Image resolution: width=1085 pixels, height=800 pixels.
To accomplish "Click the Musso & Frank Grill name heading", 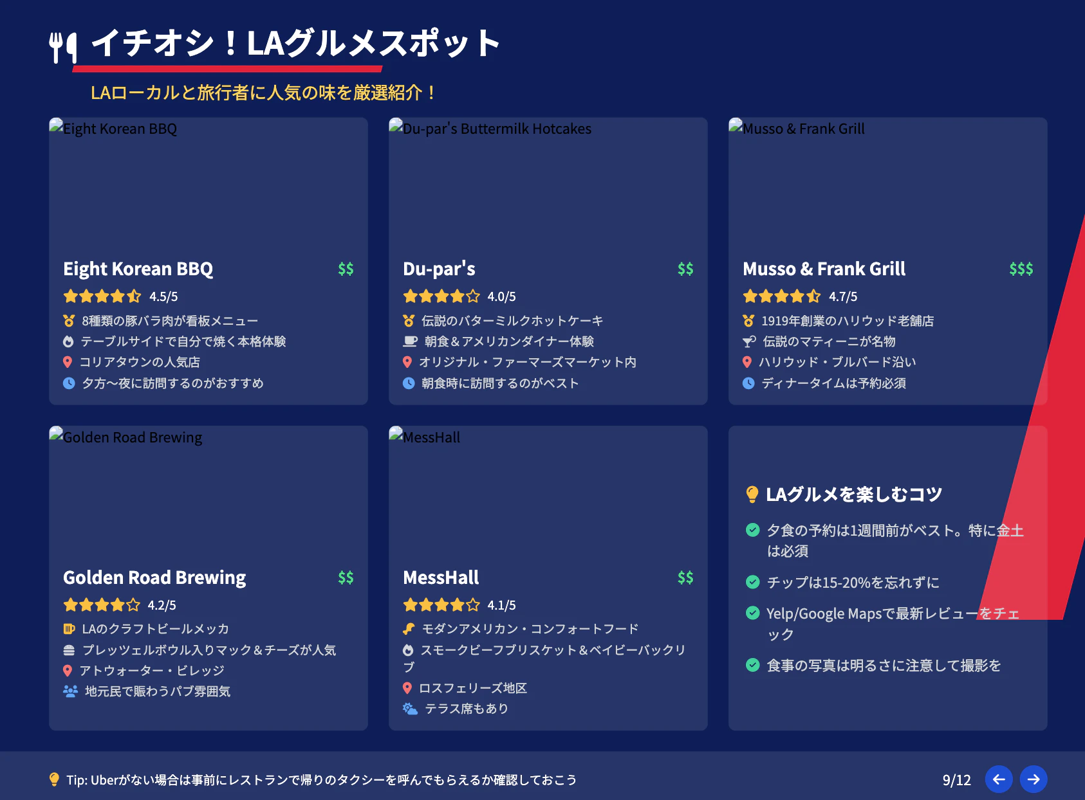I will (824, 269).
